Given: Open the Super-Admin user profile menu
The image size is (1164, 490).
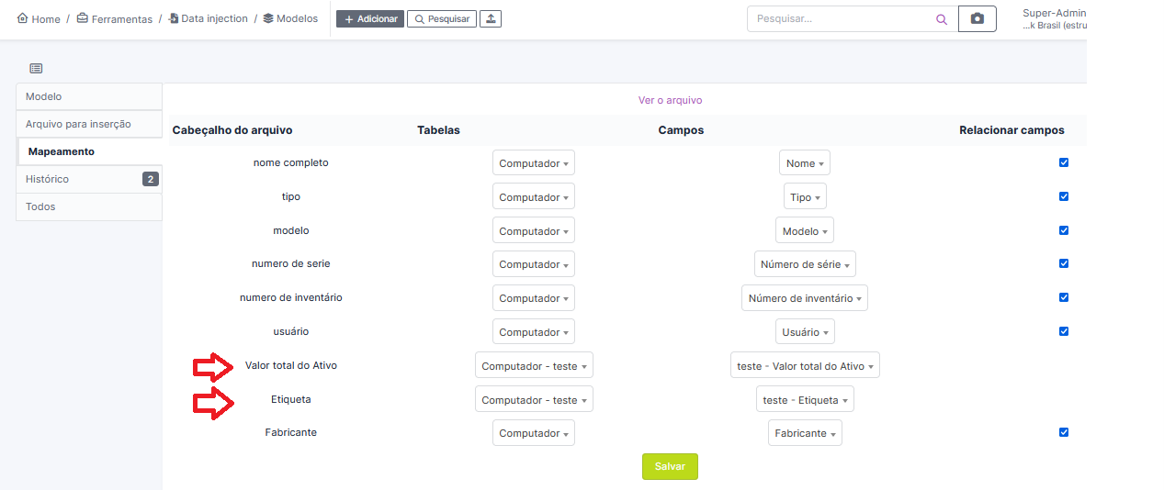Looking at the screenshot, I should (x=1055, y=19).
